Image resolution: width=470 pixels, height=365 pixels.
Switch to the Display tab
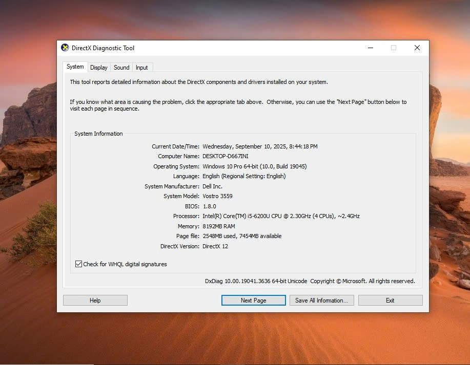pyautogui.click(x=99, y=68)
